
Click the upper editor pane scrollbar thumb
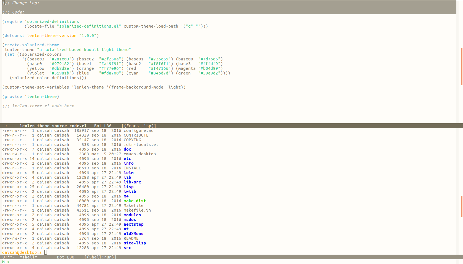(x=462, y=66)
